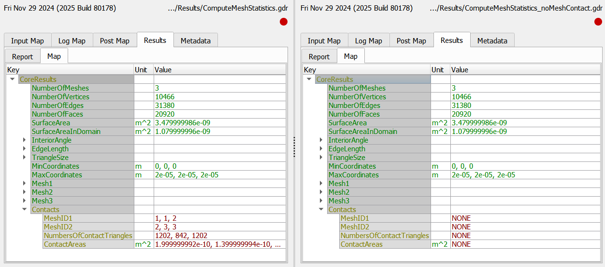
Task: Click value 2, 3, 3 in left panel
Action: (166, 227)
